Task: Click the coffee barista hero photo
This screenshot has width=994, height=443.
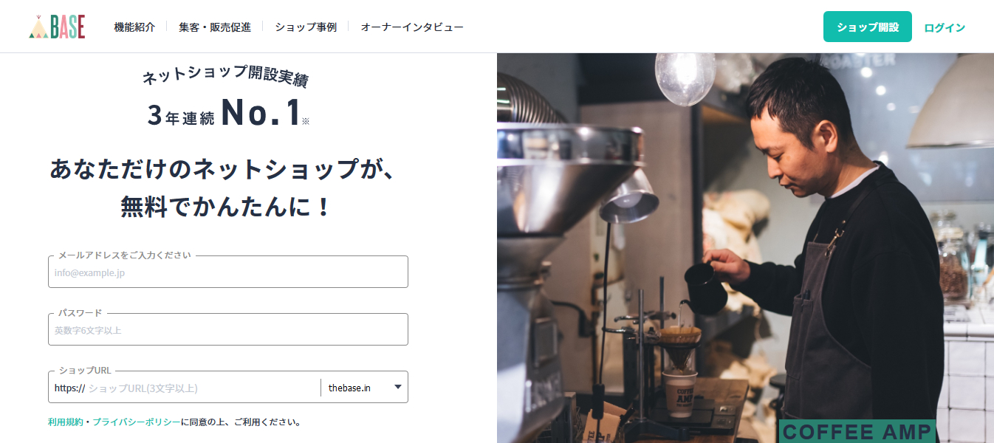Action: [x=745, y=248]
